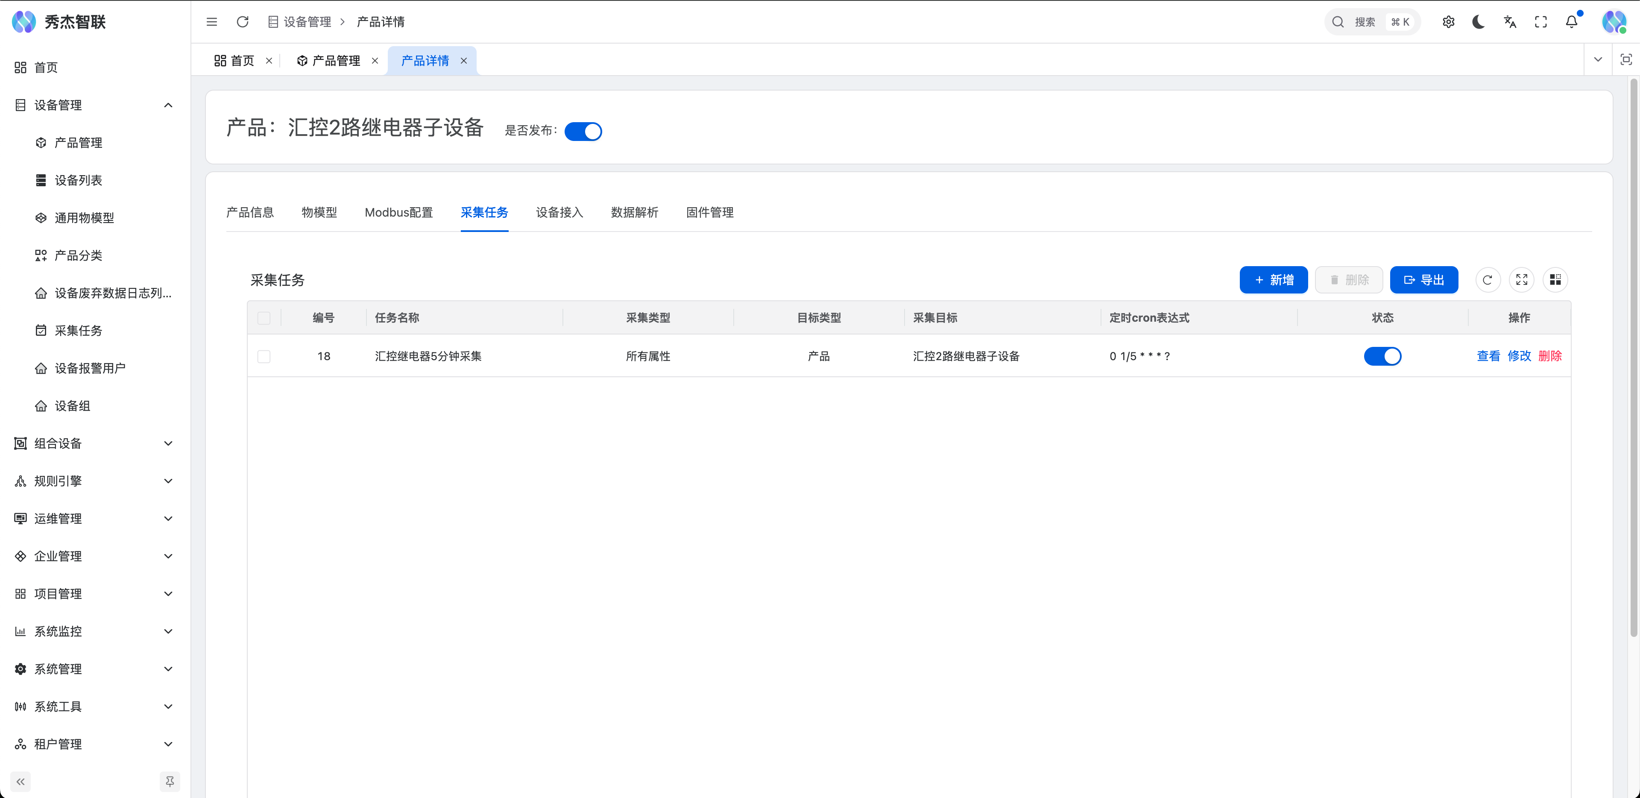Screen dimensions: 1640x798
Task: Check the row checkbox for task 18
Action: [264, 356]
